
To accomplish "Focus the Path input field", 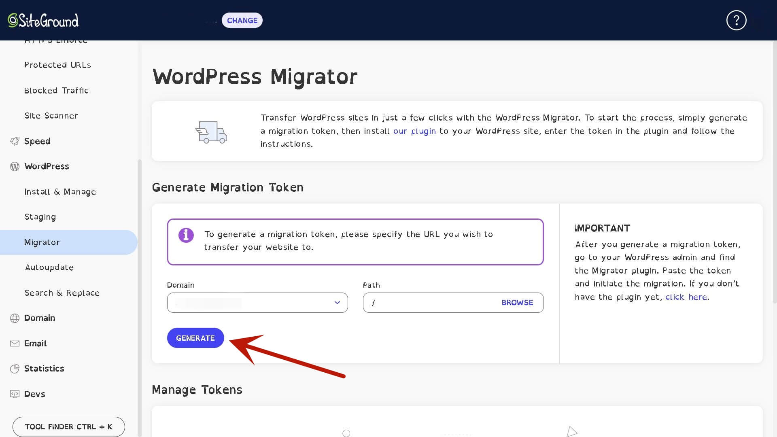I will tap(453, 303).
